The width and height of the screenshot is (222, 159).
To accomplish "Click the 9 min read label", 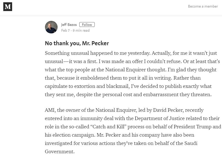I will coord(81,30).
